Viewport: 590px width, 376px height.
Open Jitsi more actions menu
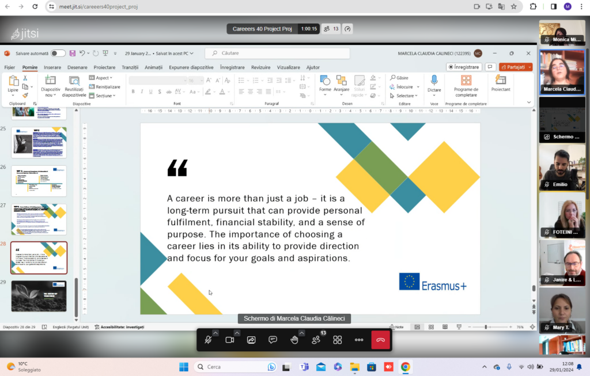click(359, 340)
